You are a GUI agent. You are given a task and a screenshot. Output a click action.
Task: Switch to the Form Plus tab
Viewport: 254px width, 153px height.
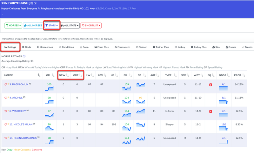coord(102,47)
